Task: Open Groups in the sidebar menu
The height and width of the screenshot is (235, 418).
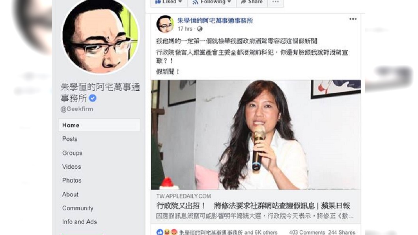Action: 72,153
